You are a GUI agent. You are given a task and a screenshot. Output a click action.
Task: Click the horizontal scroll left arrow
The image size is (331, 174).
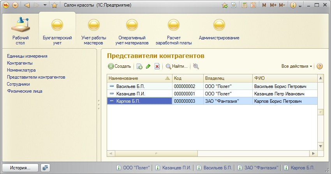pos(111,153)
